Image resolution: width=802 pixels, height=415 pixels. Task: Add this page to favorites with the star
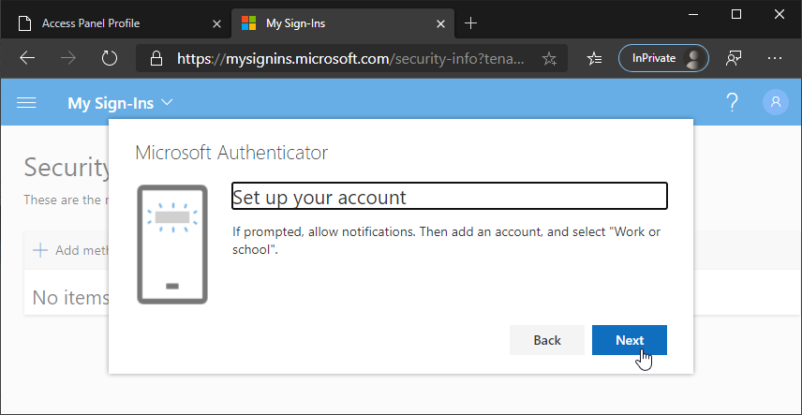coord(549,59)
